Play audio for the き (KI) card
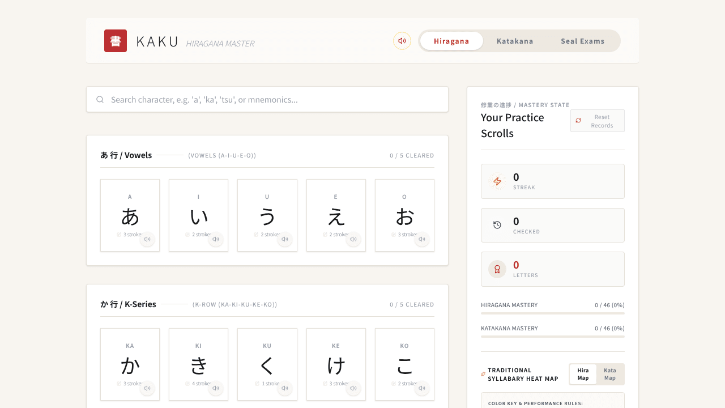Viewport: 725px width, 408px height. tap(216, 388)
